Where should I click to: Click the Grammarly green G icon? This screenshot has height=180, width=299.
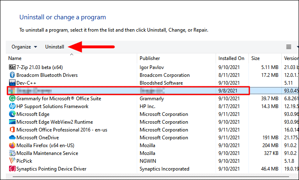(12, 99)
